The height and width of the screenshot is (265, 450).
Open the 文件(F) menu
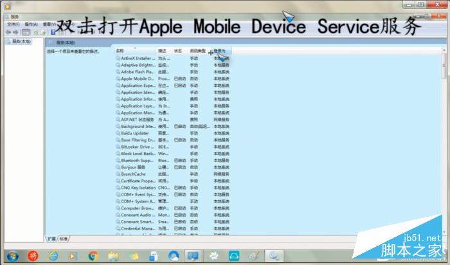coord(14,24)
